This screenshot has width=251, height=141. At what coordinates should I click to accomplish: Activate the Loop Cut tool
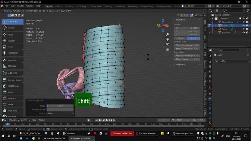coord(12,98)
